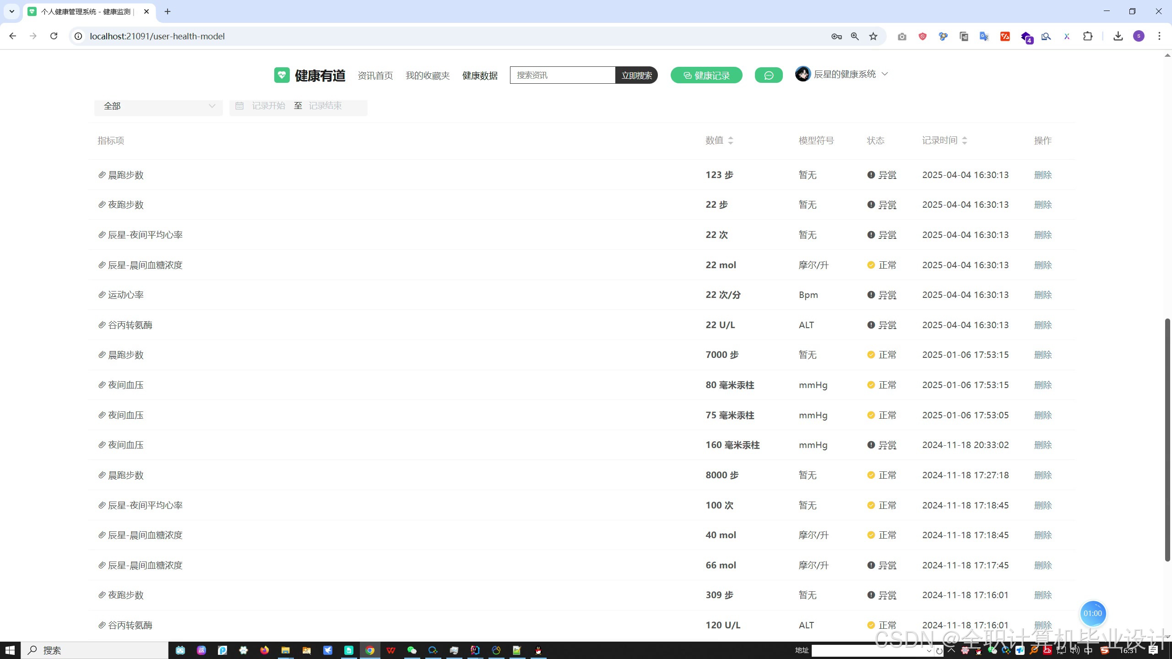Image resolution: width=1172 pixels, height=659 pixels.
Task: Open the 全部 filter dropdown
Action: pyautogui.click(x=158, y=106)
